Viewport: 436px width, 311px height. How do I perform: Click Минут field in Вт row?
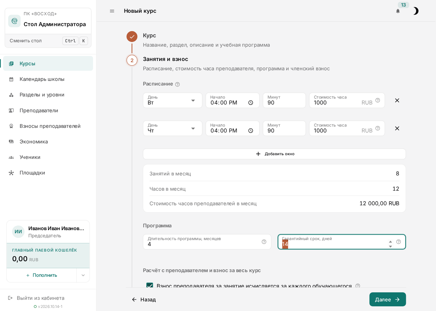point(284,100)
